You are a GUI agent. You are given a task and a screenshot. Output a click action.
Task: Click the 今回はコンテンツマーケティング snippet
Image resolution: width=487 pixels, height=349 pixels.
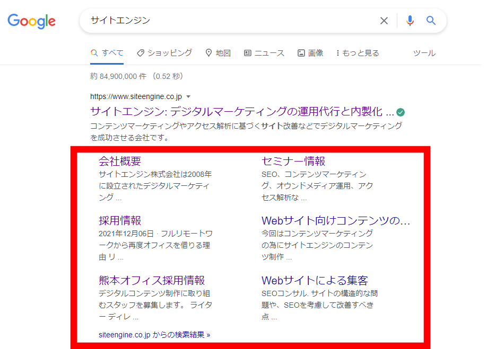(x=317, y=245)
